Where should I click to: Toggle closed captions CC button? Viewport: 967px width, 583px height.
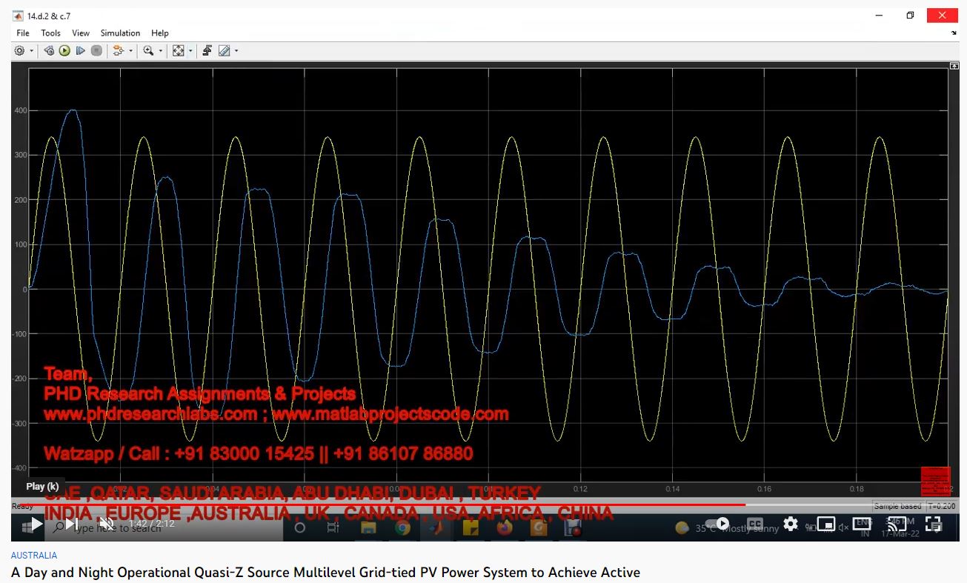pyautogui.click(x=755, y=524)
